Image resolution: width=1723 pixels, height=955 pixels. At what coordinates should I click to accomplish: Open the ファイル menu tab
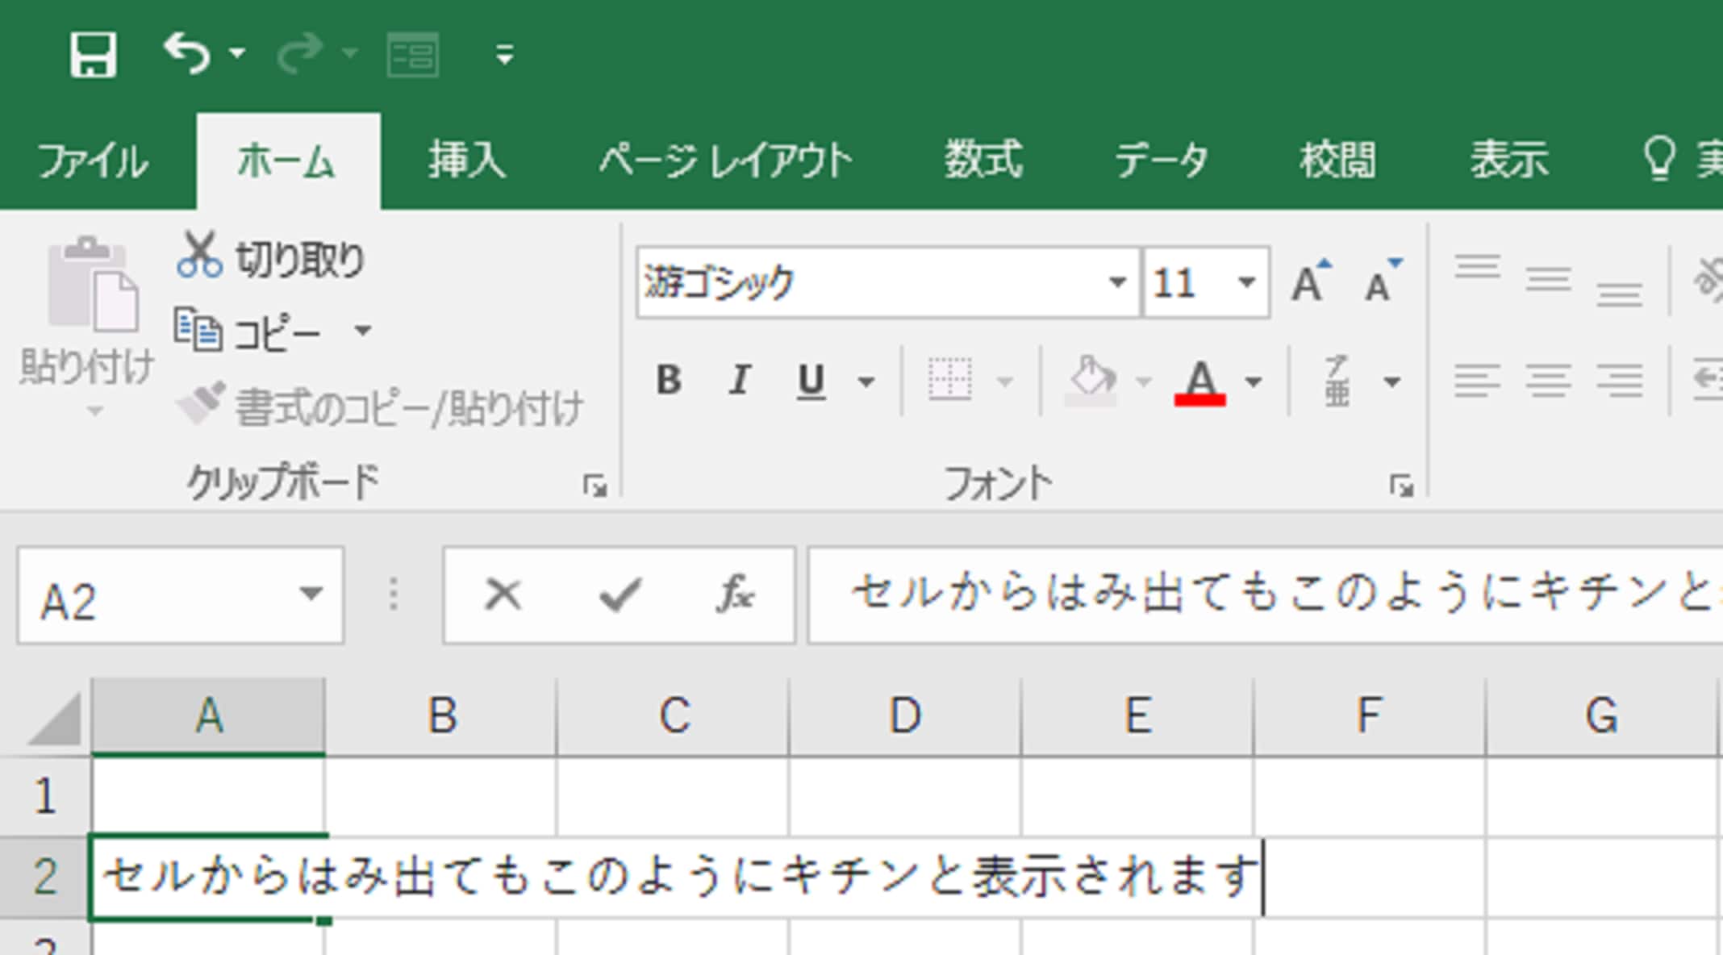(x=93, y=160)
